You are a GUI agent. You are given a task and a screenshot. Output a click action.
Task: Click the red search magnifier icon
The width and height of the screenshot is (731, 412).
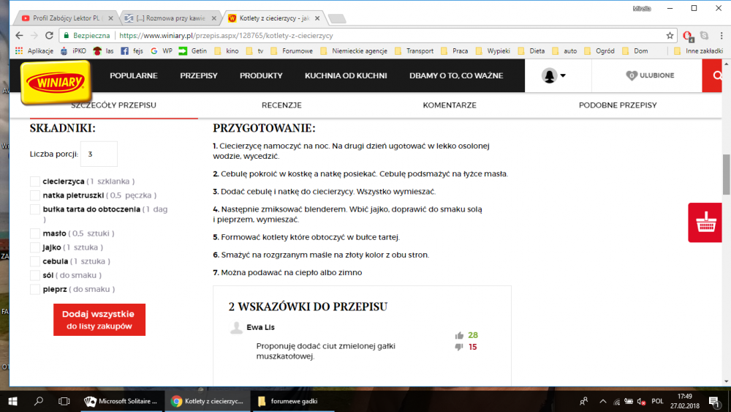[716, 76]
